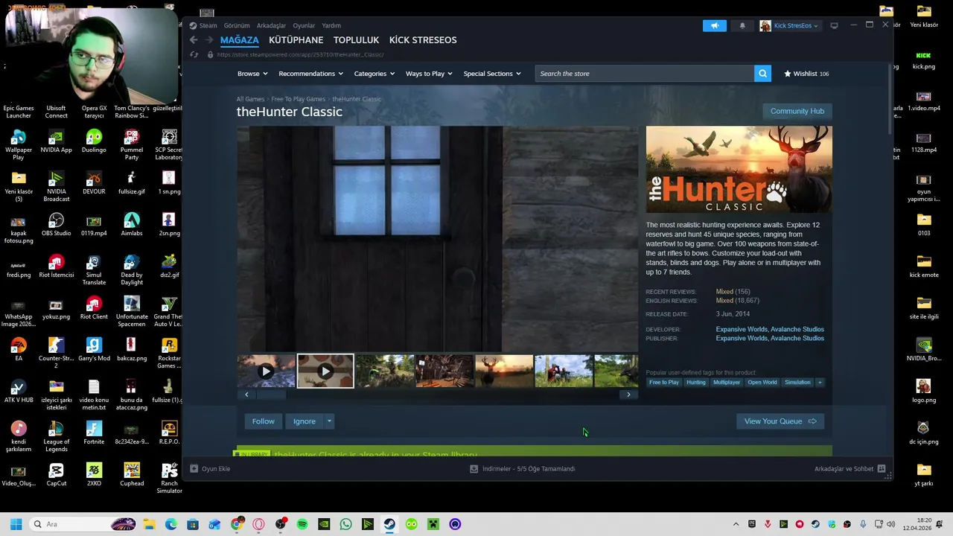This screenshot has height=536, width=953.
Task: Open Riot Client desktop shortcut
Action: pyautogui.click(x=94, y=308)
